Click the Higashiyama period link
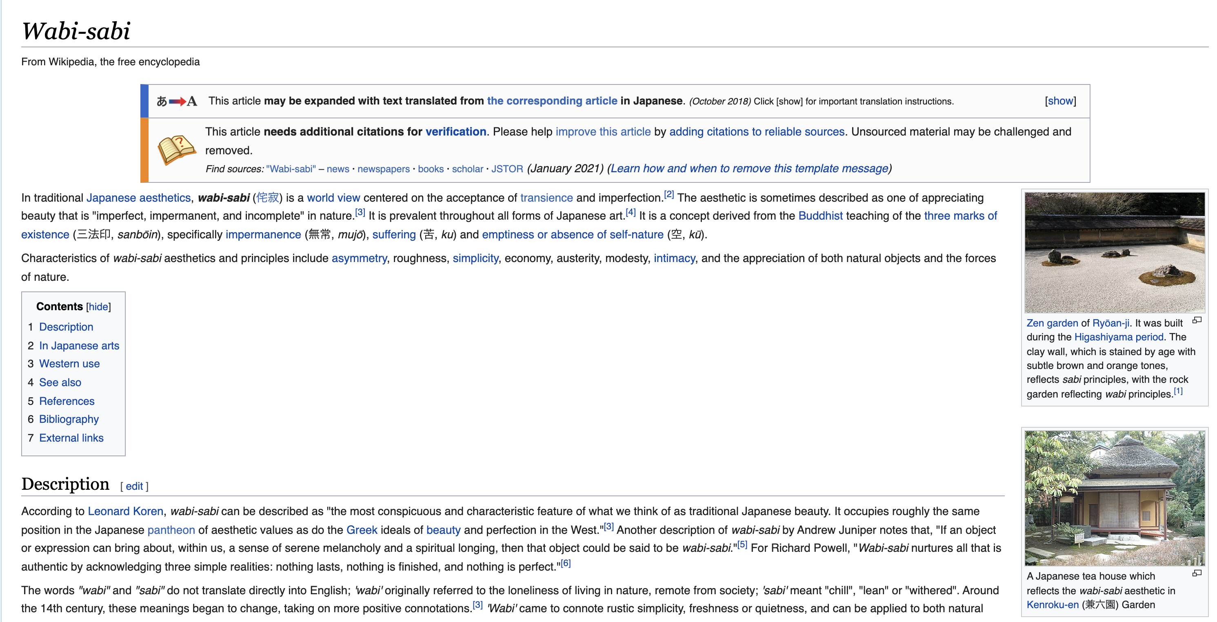The image size is (1217, 622). click(x=1118, y=337)
